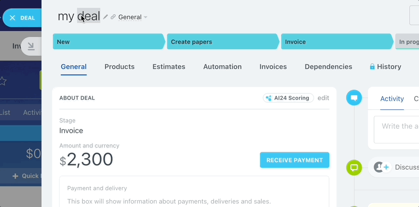Close the deal slider with DEAL button
Image resolution: width=419 pixels, height=207 pixels.
tap(22, 18)
